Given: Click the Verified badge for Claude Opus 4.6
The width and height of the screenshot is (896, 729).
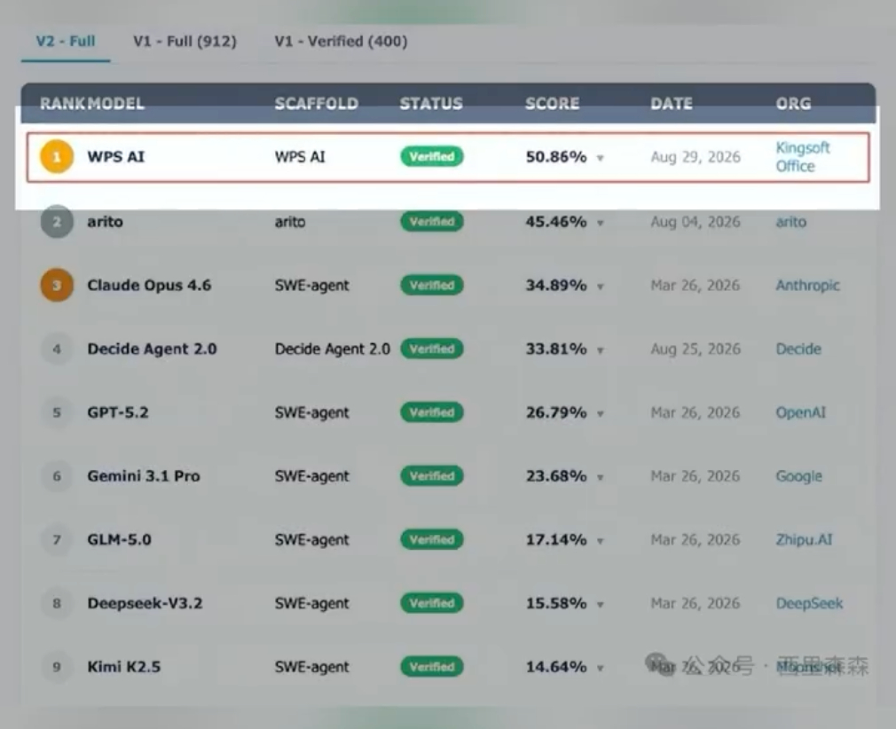Looking at the screenshot, I should (x=432, y=285).
